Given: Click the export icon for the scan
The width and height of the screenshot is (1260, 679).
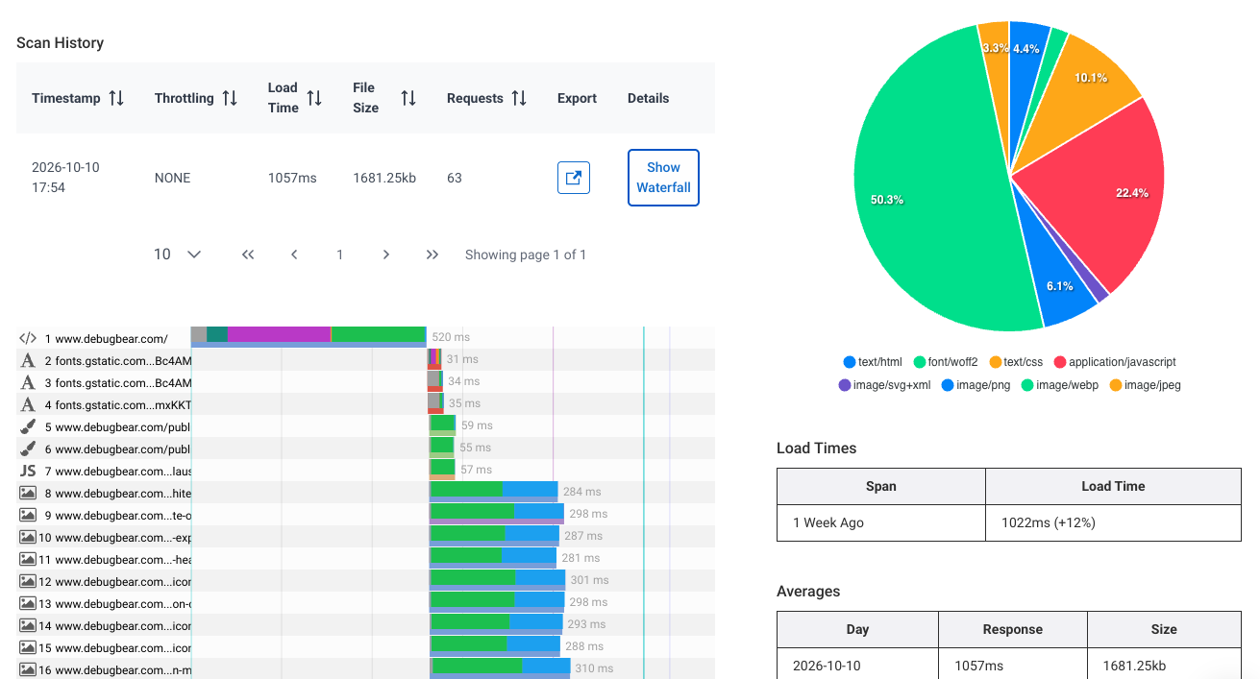Looking at the screenshot, I should click(574, 178).
